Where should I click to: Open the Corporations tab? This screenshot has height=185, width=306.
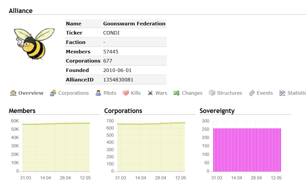(x=73, y=93)
